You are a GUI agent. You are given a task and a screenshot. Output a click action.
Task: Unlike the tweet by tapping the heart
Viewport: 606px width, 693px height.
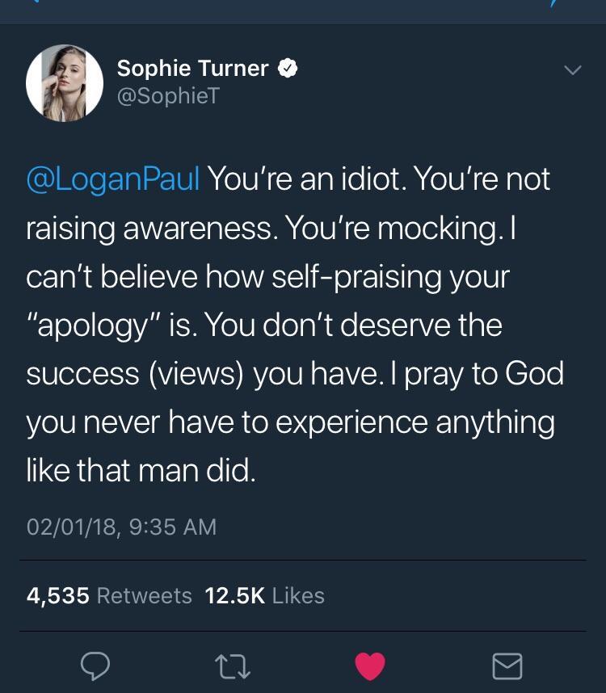pyautogui.click(x=370, y=667)
